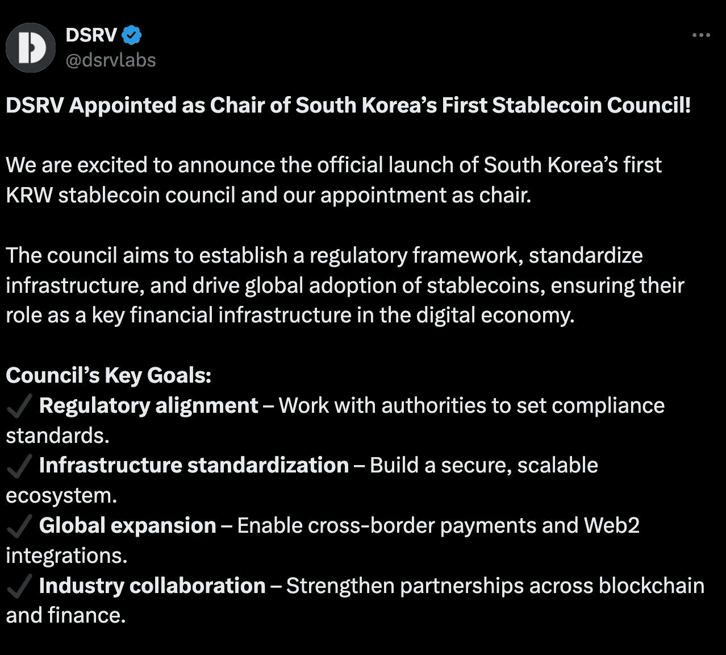Screen dimensions: 726x655
Task: Select the bold 'Infrastructure standardization' label
Action: (194, 466)
